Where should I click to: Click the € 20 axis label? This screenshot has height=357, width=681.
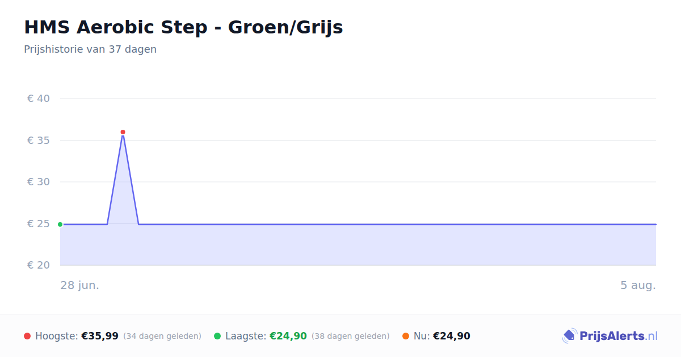(39, 265)
